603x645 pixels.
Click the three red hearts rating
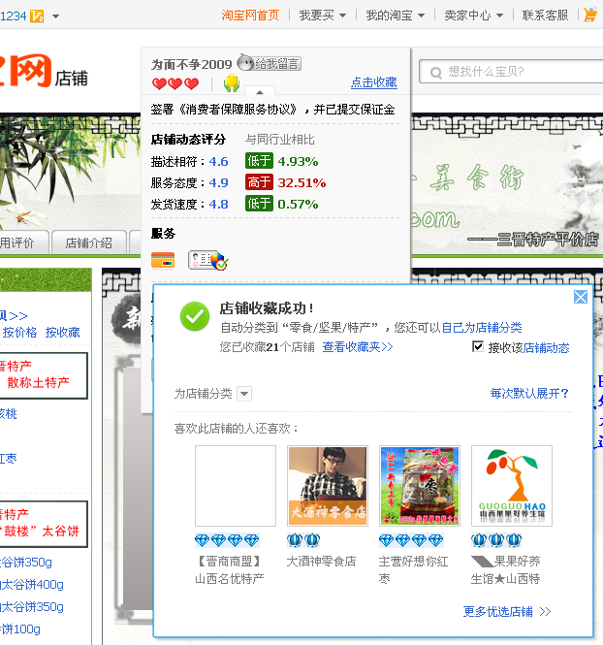(175, 83)
